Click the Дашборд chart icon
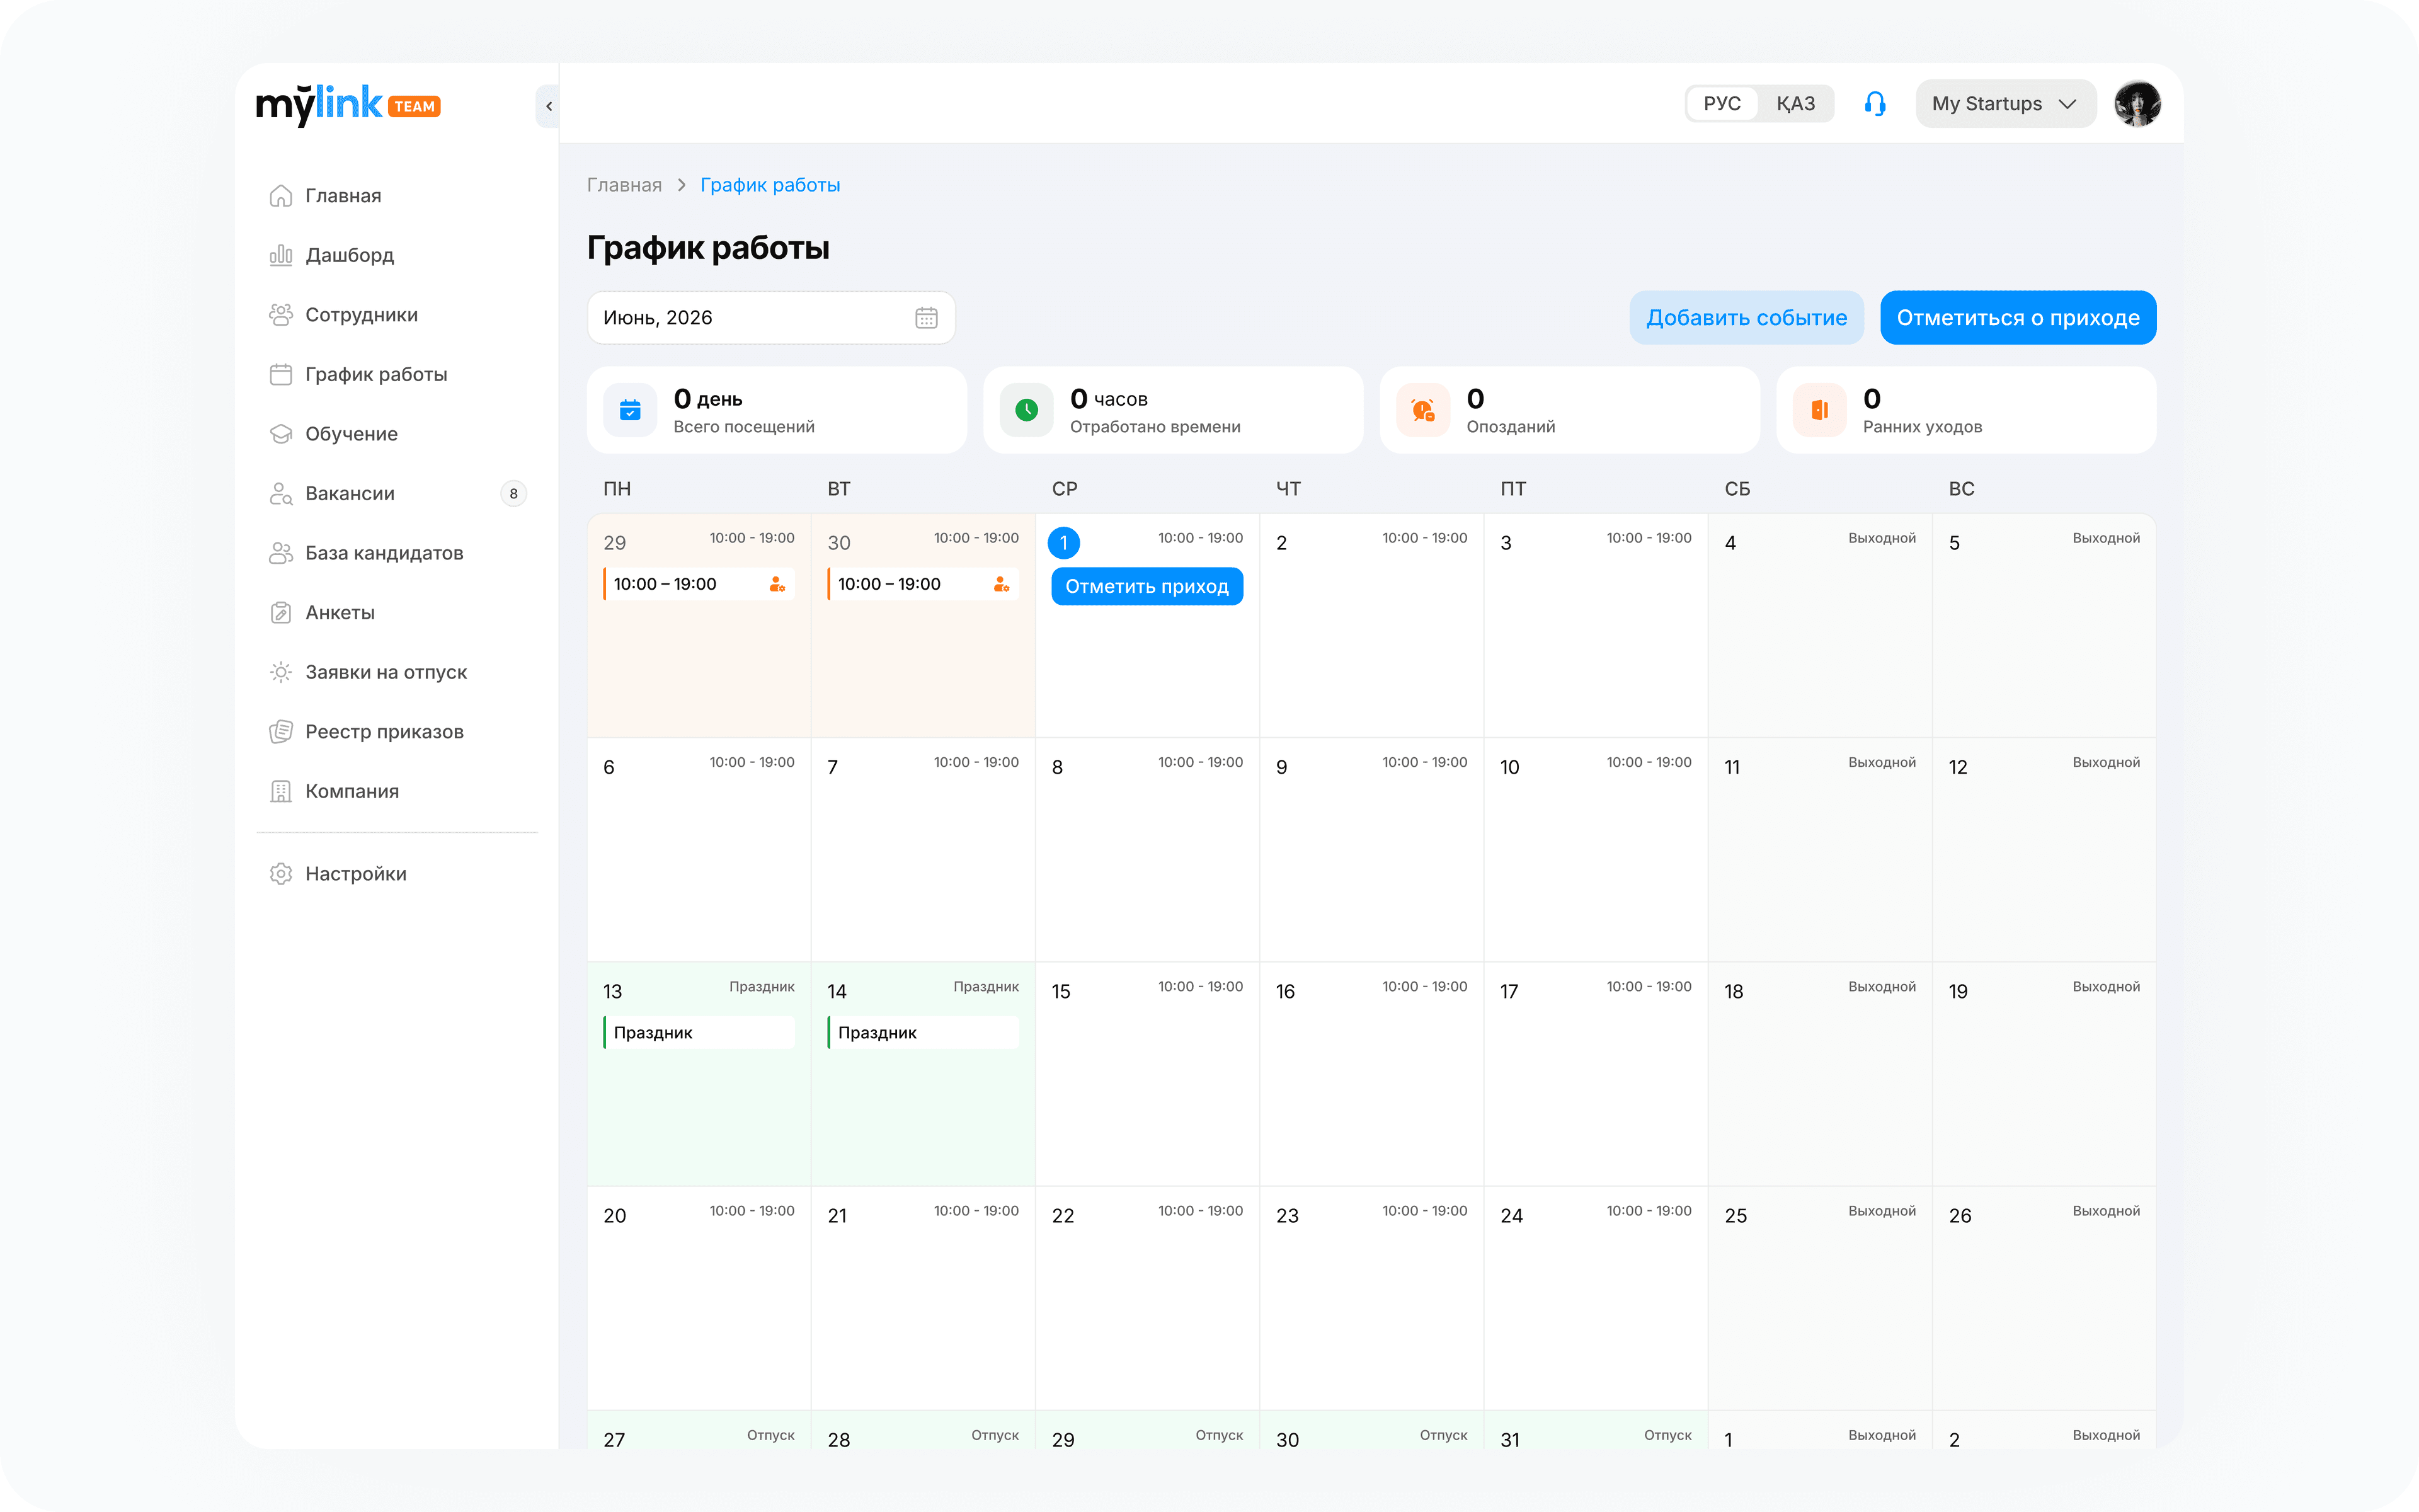Image resolution: width=2419 pixels, height=1512 pixels. pos(281,255)
